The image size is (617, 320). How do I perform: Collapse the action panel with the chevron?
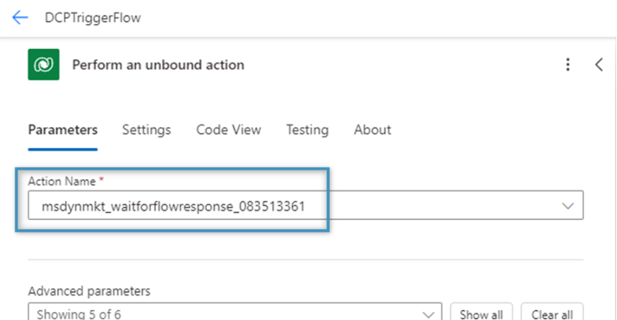click(599, 65)
